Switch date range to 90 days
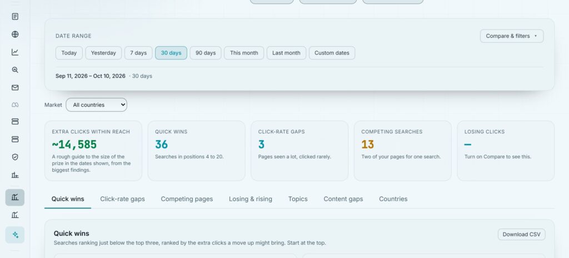Viewport: 569px width, 258px height. tap(206, 53)
